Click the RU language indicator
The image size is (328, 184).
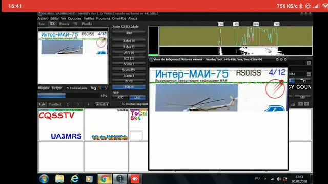coord(257,178)
